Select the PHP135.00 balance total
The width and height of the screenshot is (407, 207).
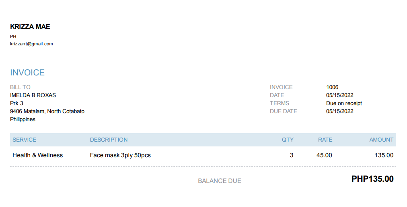tap(372, 179)
